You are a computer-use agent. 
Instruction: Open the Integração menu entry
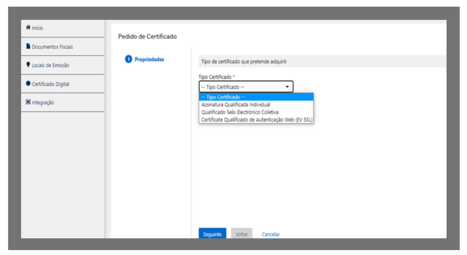pyautogui.click(x=43, y=103)
